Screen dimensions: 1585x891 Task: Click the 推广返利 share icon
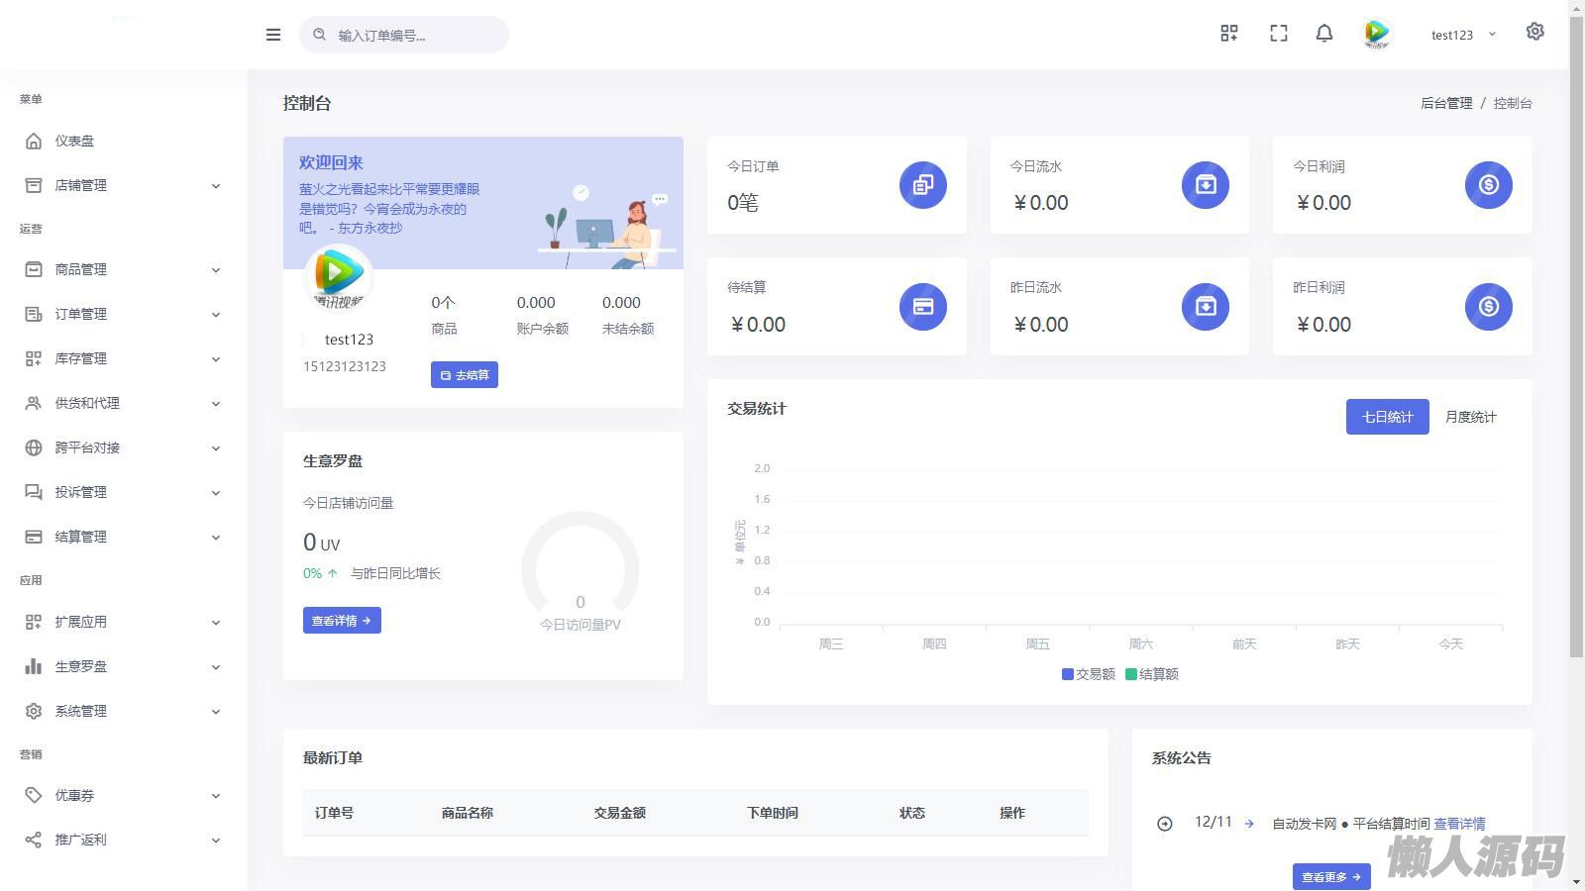(x=34, y=840)
